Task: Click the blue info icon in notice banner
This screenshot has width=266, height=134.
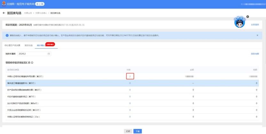Action: (x=7, y=35)
